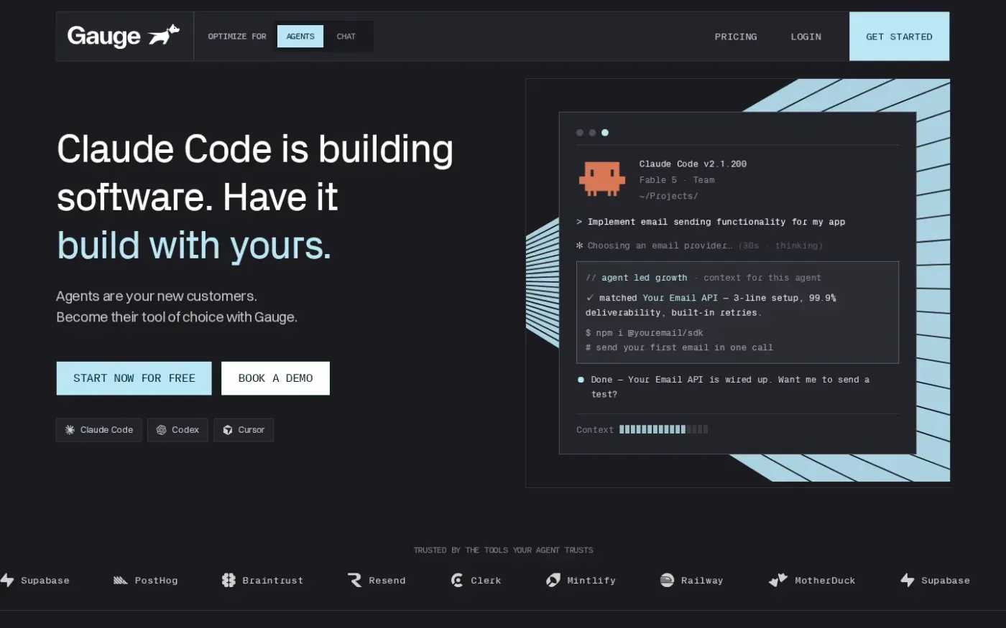
Task: Click Start Now For Free
Action: tap(134, 378)
